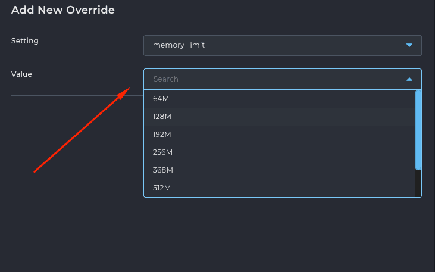The width and height of the screenshot is (435, 272).
Task: Click the Value field label
Action: (21, 74)
